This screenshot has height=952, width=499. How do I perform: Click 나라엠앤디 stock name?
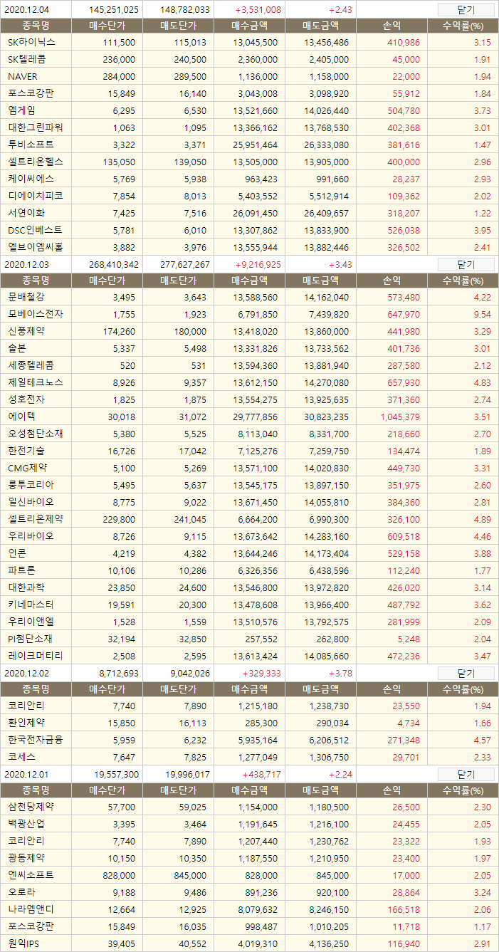[x=31, y=909]
